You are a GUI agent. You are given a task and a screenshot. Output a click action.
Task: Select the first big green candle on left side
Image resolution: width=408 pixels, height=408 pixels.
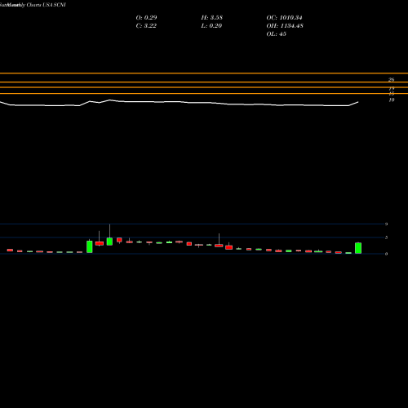90,246
